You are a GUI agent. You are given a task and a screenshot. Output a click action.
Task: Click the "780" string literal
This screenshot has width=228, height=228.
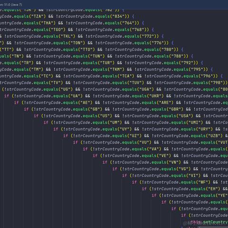pos(168,49)
